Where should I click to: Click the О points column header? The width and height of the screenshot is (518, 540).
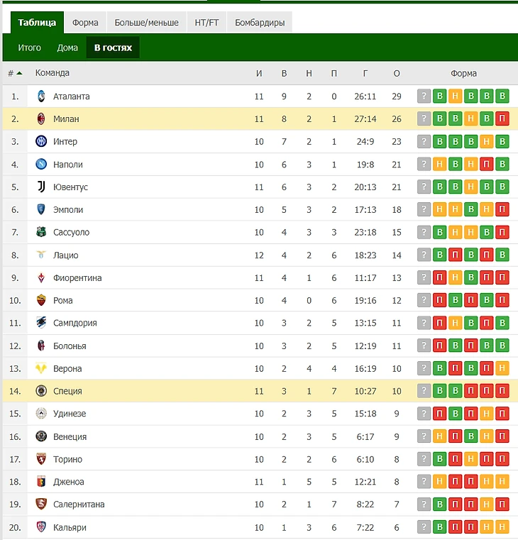pos(396,73)
